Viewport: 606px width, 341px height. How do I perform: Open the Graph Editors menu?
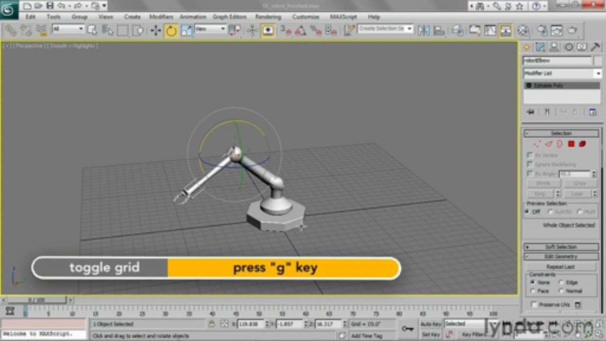229,17
